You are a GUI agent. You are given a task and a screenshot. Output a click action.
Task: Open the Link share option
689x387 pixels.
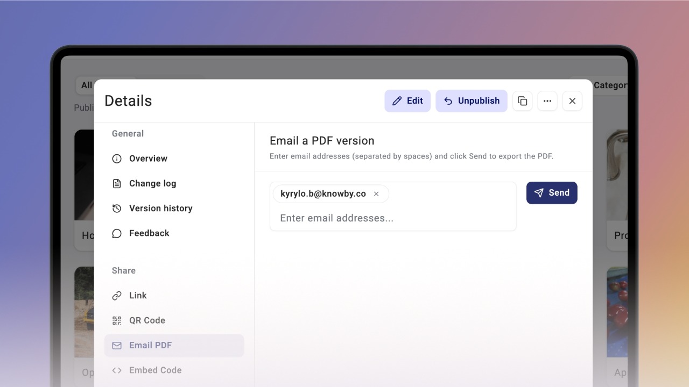click(x=174, y=296)
